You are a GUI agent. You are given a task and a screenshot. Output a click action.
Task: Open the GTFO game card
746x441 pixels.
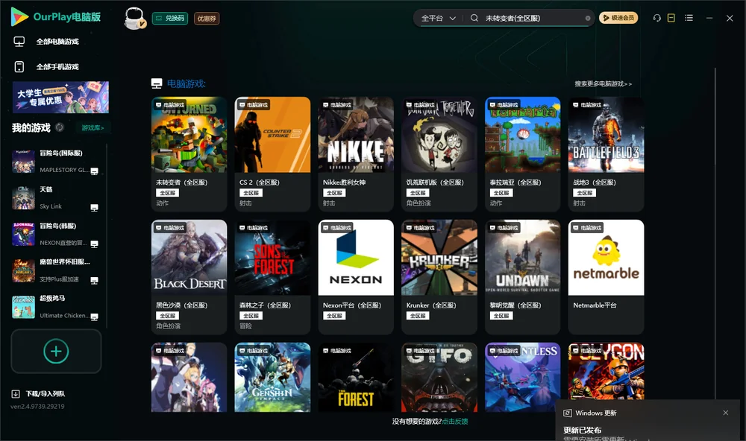coord(439,378)
